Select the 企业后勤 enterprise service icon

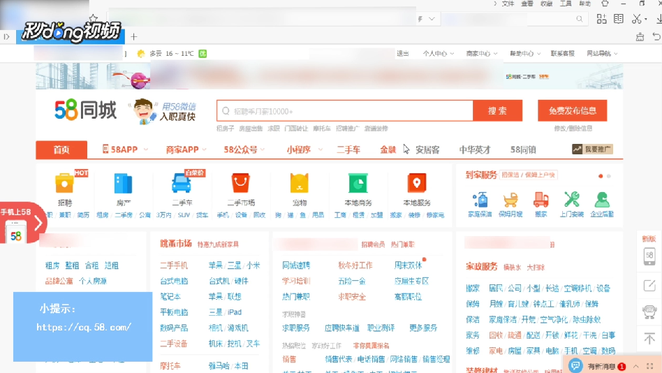(602, 199)
